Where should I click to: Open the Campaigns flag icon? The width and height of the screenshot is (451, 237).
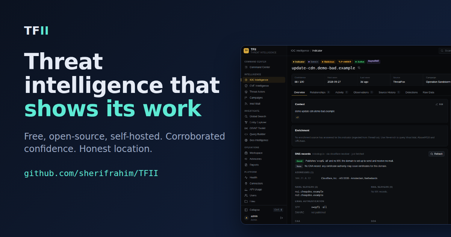coord(246,98)
